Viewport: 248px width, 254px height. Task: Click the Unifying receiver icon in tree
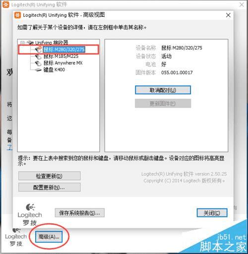pyautogui.click(x=30, y=43)
